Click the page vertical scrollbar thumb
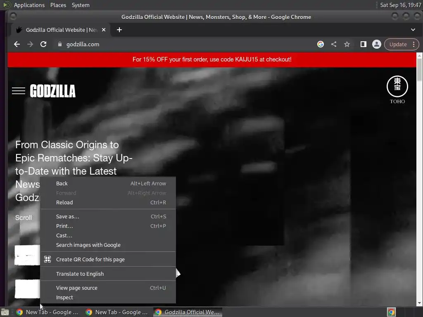 [419, 69]
